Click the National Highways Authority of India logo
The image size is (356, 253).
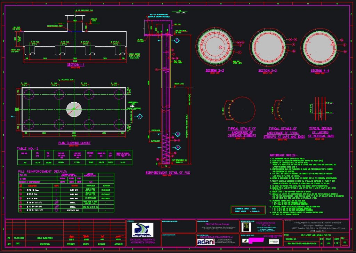pos(143,230)
